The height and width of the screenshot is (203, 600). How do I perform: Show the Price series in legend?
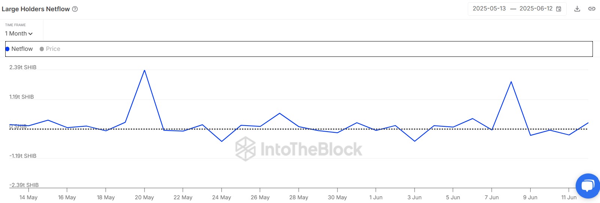tap(50, 49)
